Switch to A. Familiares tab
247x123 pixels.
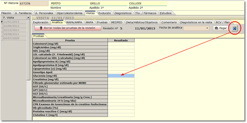click(x=23, y=13)
